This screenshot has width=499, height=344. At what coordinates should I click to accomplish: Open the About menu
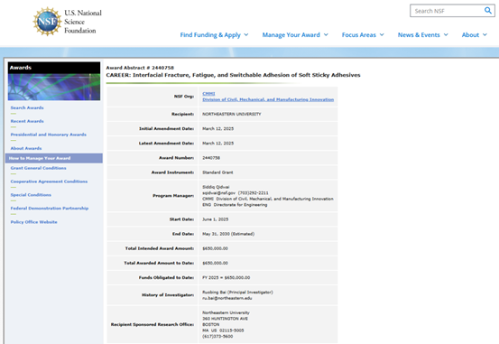coord(474,34)
